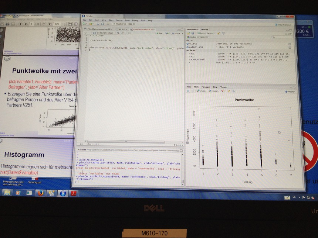Click the Publish button in Plots pane
The width and height of the screenshot is (318, 238).
[290, 92]
